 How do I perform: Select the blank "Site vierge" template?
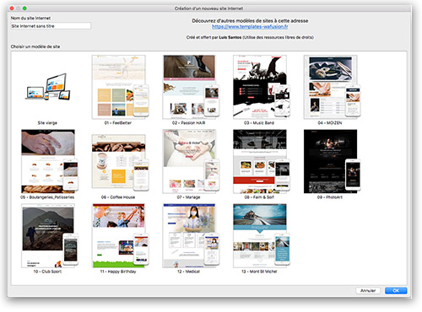(48, 87)
